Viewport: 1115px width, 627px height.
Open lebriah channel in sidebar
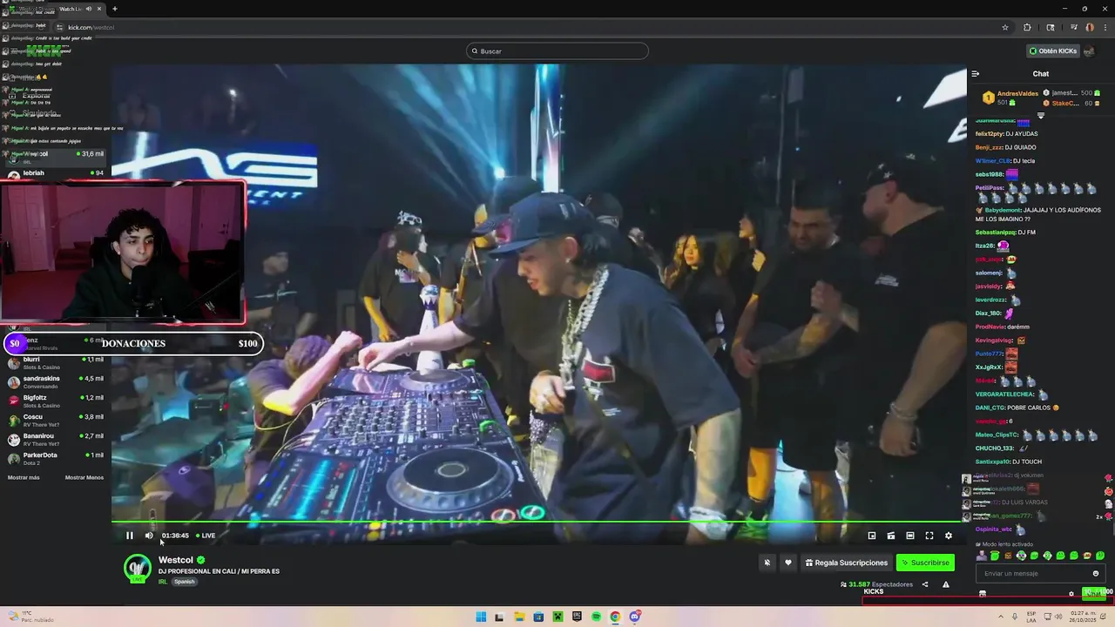click(x=54, y=174)
